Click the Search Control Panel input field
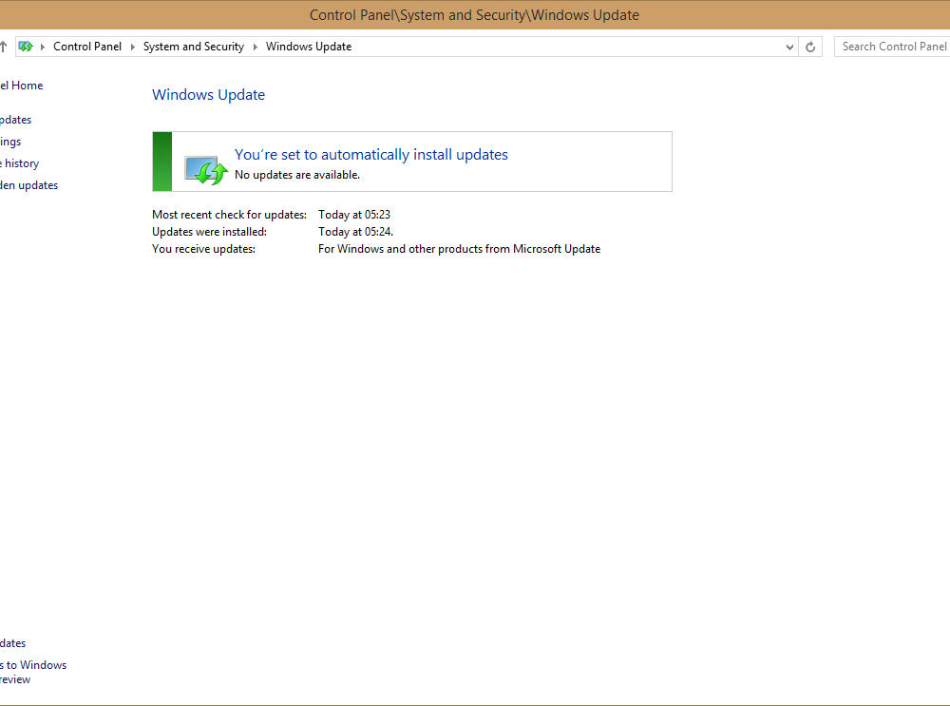Screen dimensions: 950x706 click(893, 46)
